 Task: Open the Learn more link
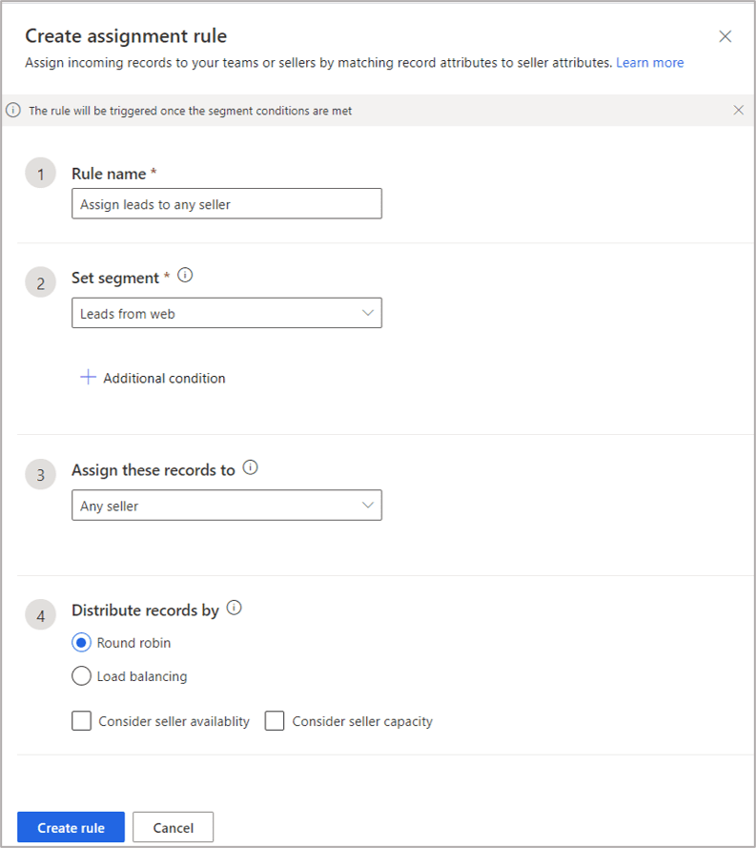click(649, 63)
